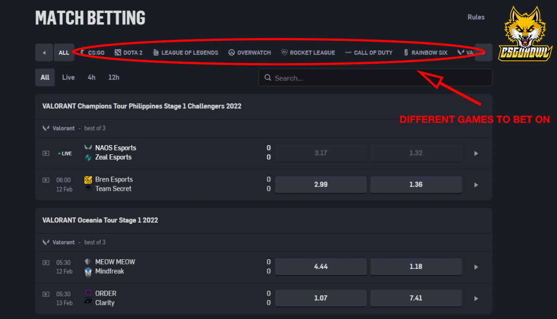Toggle the Live matches filter

[x=68, y=77]
